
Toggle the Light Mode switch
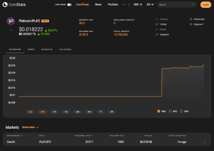tap(69, 4)
